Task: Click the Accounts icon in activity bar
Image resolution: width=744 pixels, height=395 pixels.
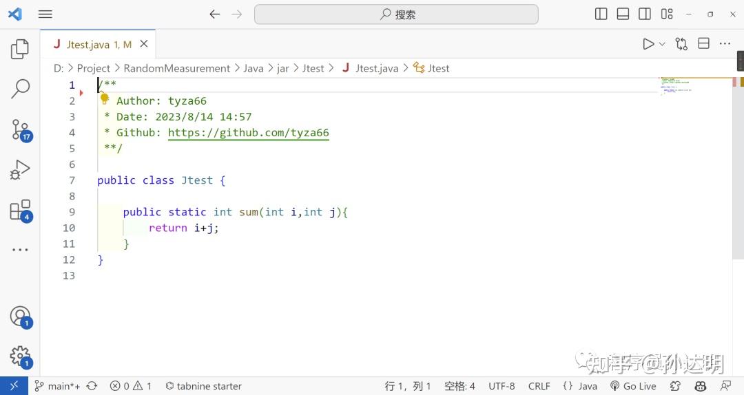Action: 20,316
